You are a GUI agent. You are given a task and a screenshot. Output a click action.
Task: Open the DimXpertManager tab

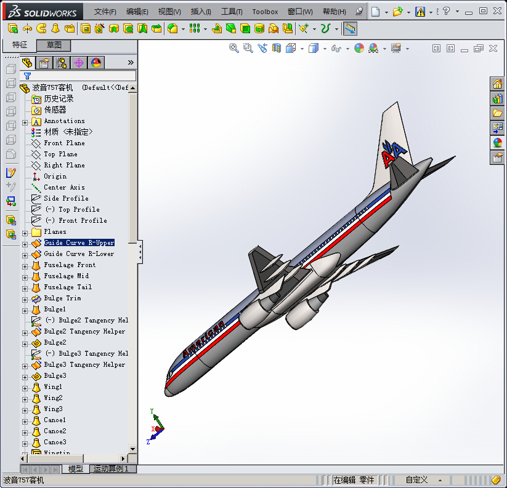click(79, 62)
